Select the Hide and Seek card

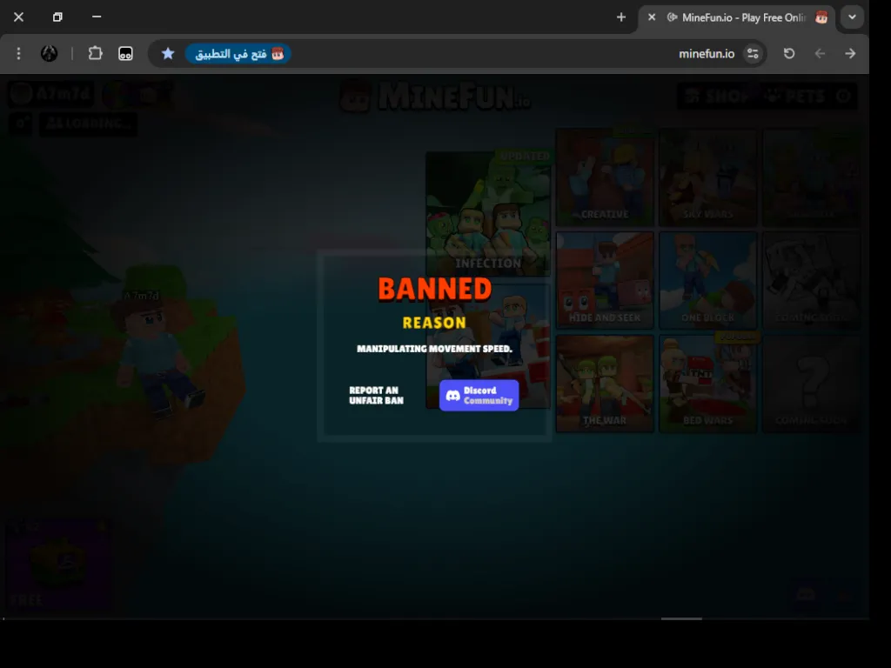[x=605, y=280]
